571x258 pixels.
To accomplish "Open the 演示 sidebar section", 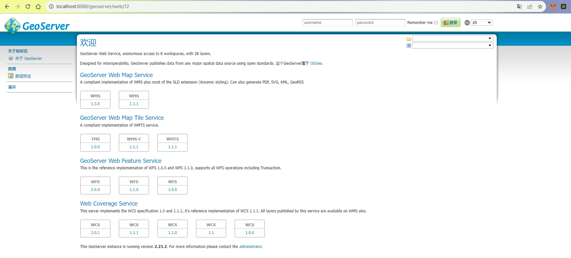I will tap(12, 87).
